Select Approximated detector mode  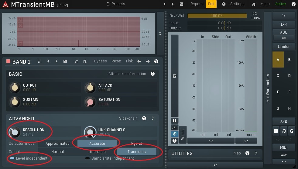(x=57, y=144)
